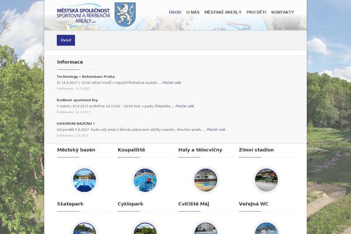The width and height of the screenshot is (351, 234).
Task: Open the O NÁS menu item
Action: pyautogui.click(x=192, y=12)
